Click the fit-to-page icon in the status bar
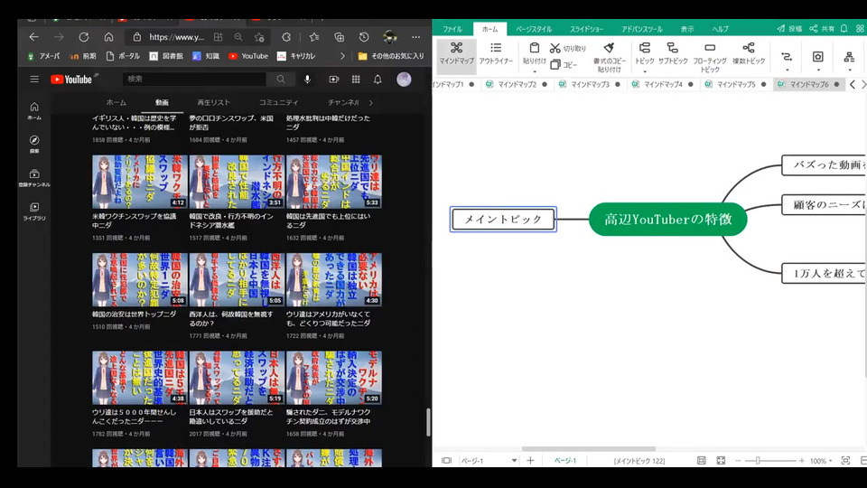The image size is (867, 488). [701, 460]
